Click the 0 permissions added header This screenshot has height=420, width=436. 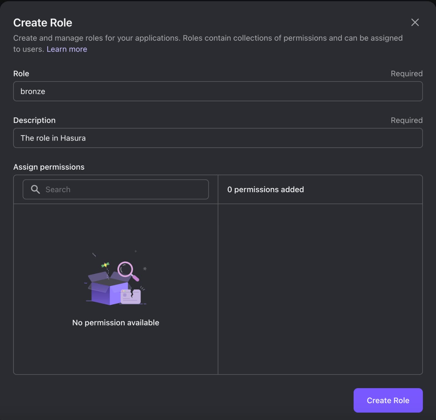click(x=265, y=189)
